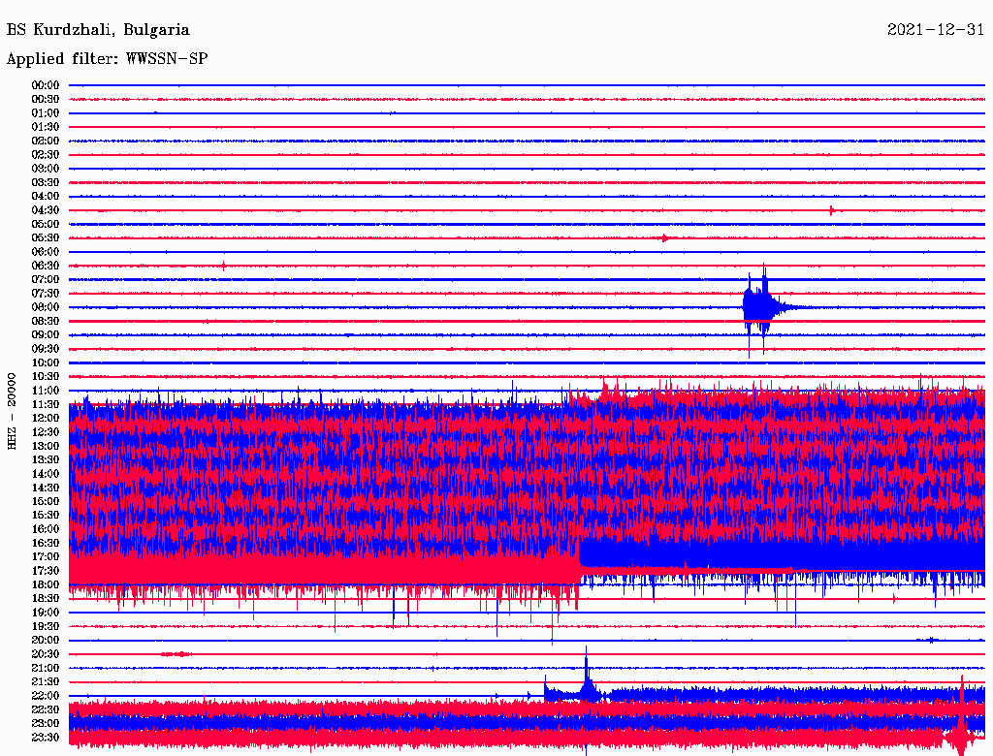Viewport: 993px width, 756px height.
Task: Click the 05:30 time label
Action: [46, 238]
